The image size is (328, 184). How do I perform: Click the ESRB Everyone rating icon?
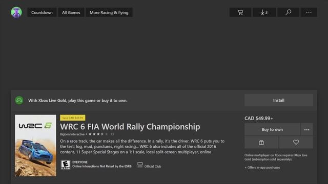pyautogui.click(x=66, y=165)
